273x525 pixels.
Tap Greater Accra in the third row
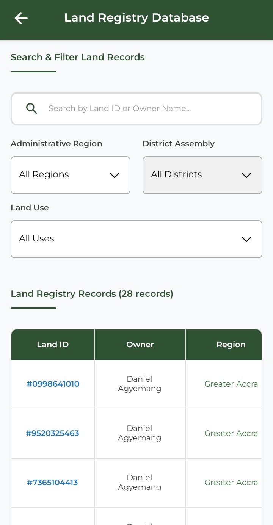tap(231, 483)
